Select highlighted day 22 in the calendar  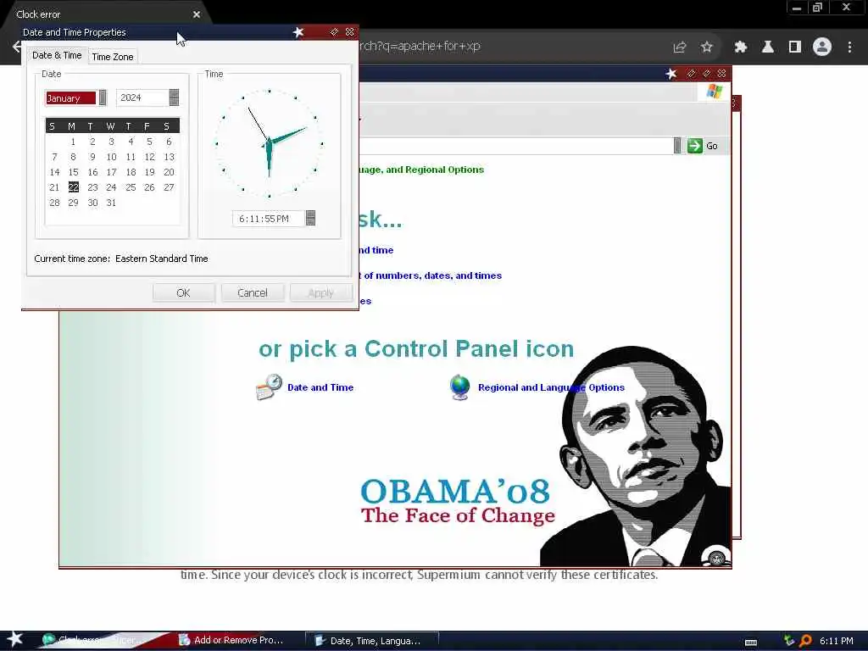point(73,187)
